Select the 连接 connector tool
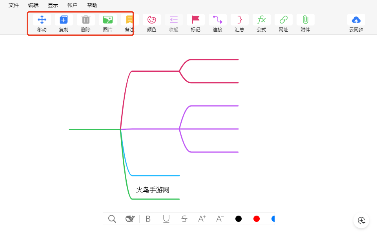Image resolution: width=377 pixels, height=236 pixels. 218,20
